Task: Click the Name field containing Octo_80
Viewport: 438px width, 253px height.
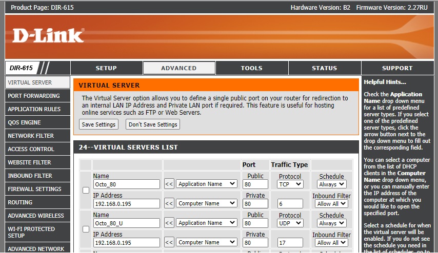Action: (127, 184)
